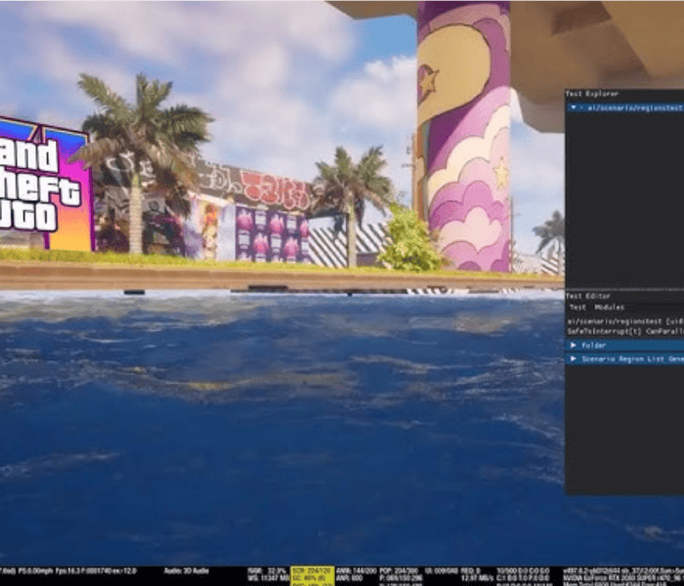684x586 pixels.
Task: Open the Modules menu in Test Editor
Action: 610,308
